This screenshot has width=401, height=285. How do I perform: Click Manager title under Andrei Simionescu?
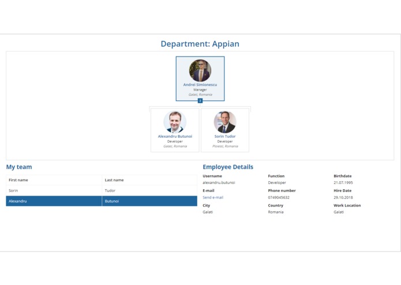click(200, 90)
